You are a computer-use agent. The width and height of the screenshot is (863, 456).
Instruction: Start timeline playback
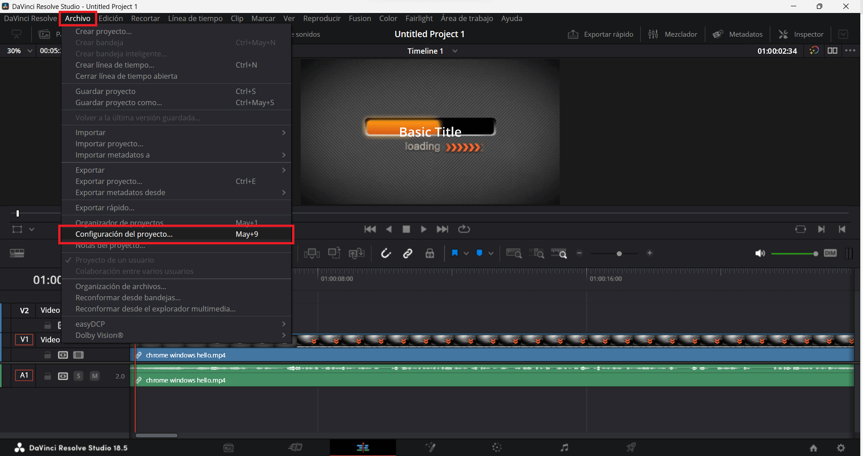pyautogui.click(x=423, y=229)
